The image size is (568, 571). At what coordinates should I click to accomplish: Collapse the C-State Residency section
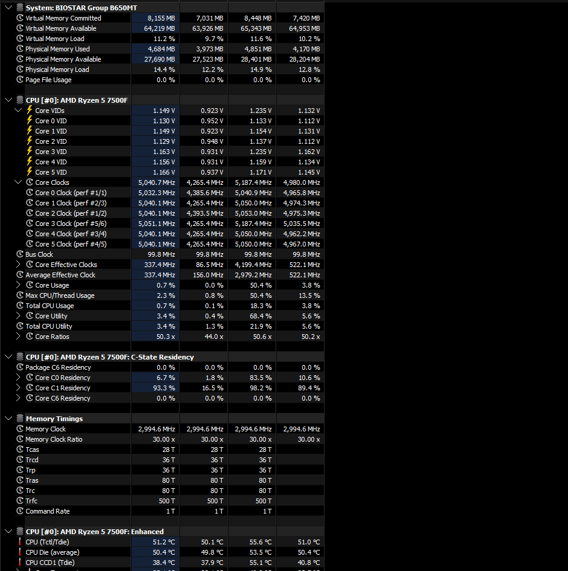8,357
